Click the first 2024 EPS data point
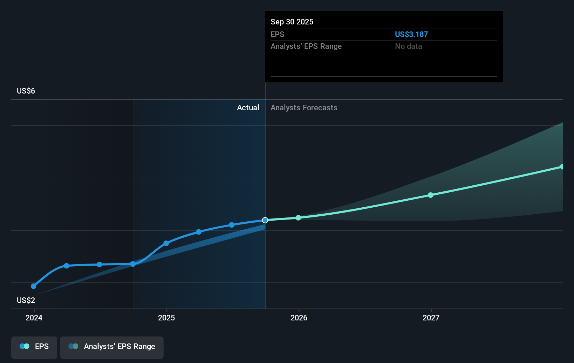574x363 pixels. [x=34, y=286]
